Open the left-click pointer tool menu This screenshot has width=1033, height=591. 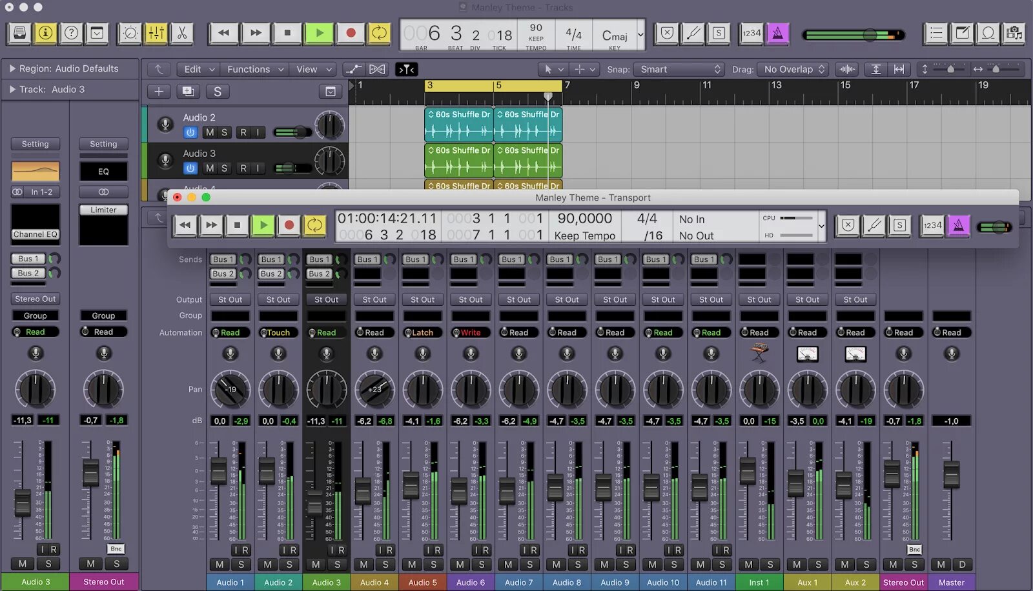[x=553, y=69]
